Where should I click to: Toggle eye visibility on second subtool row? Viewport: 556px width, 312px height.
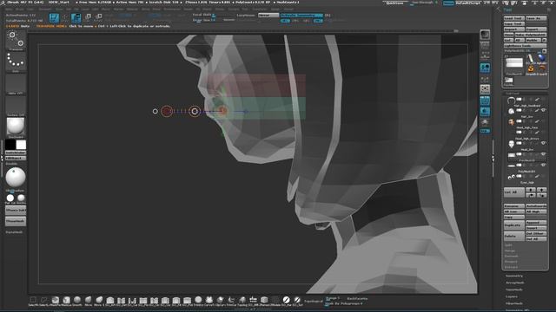click(x=543, y=110)
